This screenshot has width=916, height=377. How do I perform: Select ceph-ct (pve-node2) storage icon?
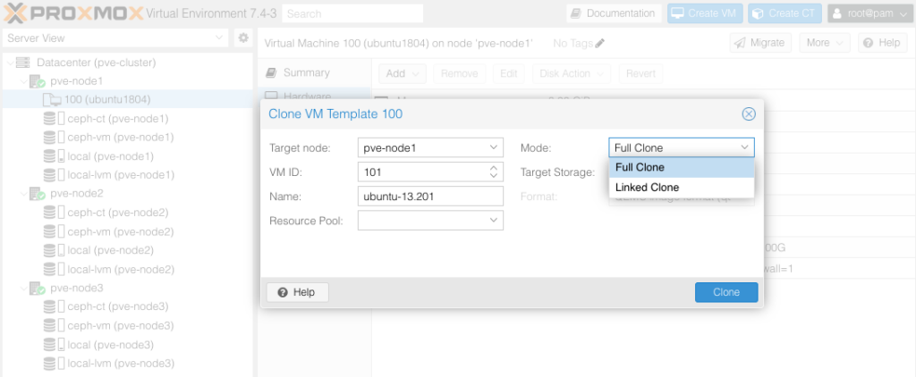[54, 213]
